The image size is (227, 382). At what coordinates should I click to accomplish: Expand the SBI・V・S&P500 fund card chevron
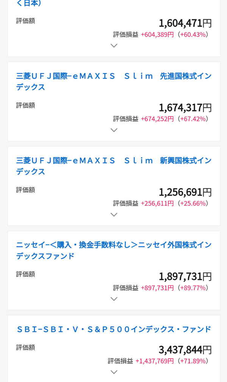point(114,372)
